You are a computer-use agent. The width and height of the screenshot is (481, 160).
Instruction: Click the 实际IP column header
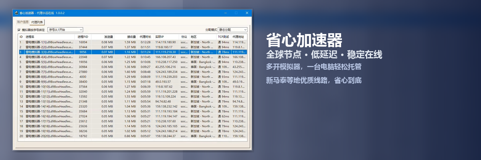coord(166,37)
